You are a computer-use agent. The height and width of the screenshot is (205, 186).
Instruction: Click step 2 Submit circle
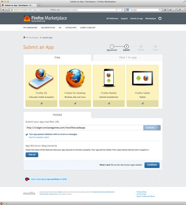[x=126, y=46]
